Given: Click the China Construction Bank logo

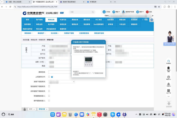Looking at the screenshot, I should [x=33, y=13].
